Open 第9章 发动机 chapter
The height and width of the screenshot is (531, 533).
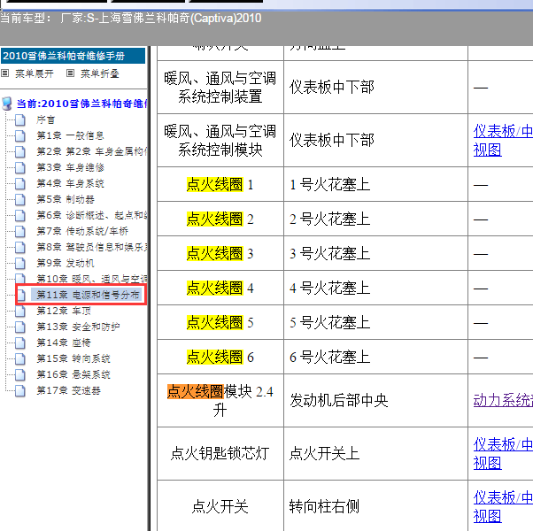point(66,264)
